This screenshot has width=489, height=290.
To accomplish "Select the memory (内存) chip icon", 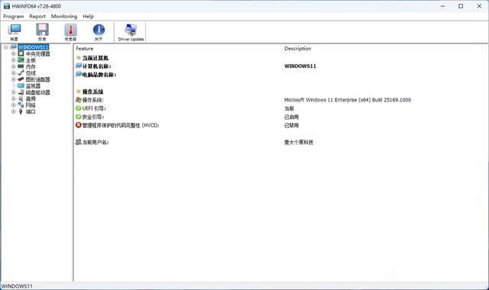I will pos(21,66).
